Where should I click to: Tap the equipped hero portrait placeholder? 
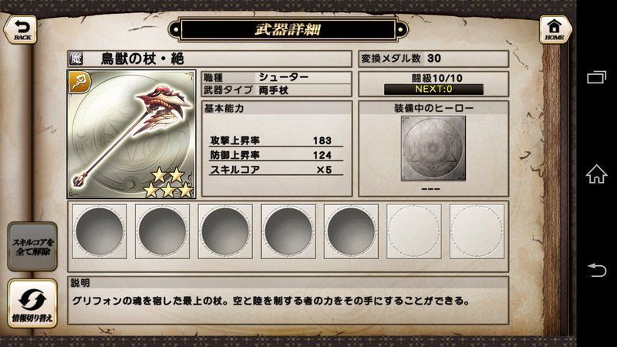pyautogui.click(x=433, y=148)
